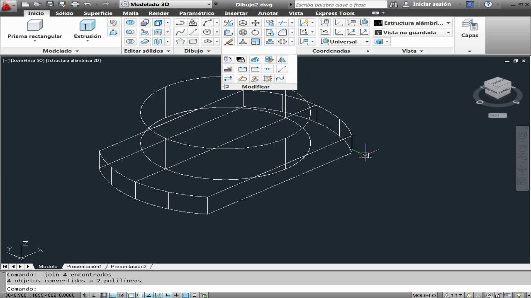Toggle infer constraints in the status bar
Image resolution: width=531 pixels, height=298 pixels.
pos(85,295)
